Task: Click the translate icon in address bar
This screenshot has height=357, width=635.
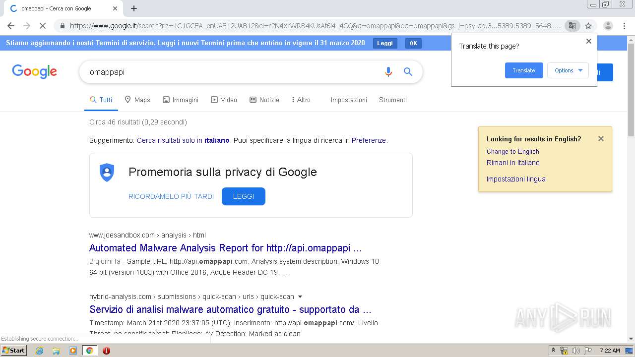Action: click(572, 26)
